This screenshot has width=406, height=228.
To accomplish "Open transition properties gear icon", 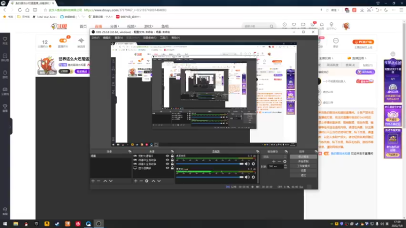I will (x=285, y=162).
